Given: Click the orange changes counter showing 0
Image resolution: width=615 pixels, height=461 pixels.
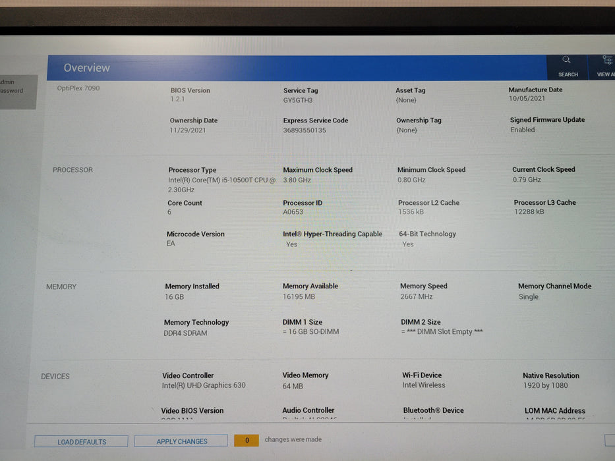Looking at the screenshot, I should pyautogui.click(x=247, y=440).
